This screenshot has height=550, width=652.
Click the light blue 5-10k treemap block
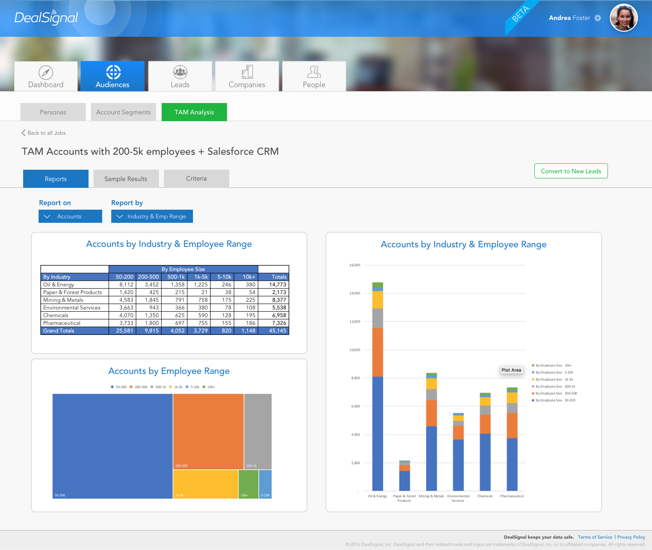click(x=265, y=484)
